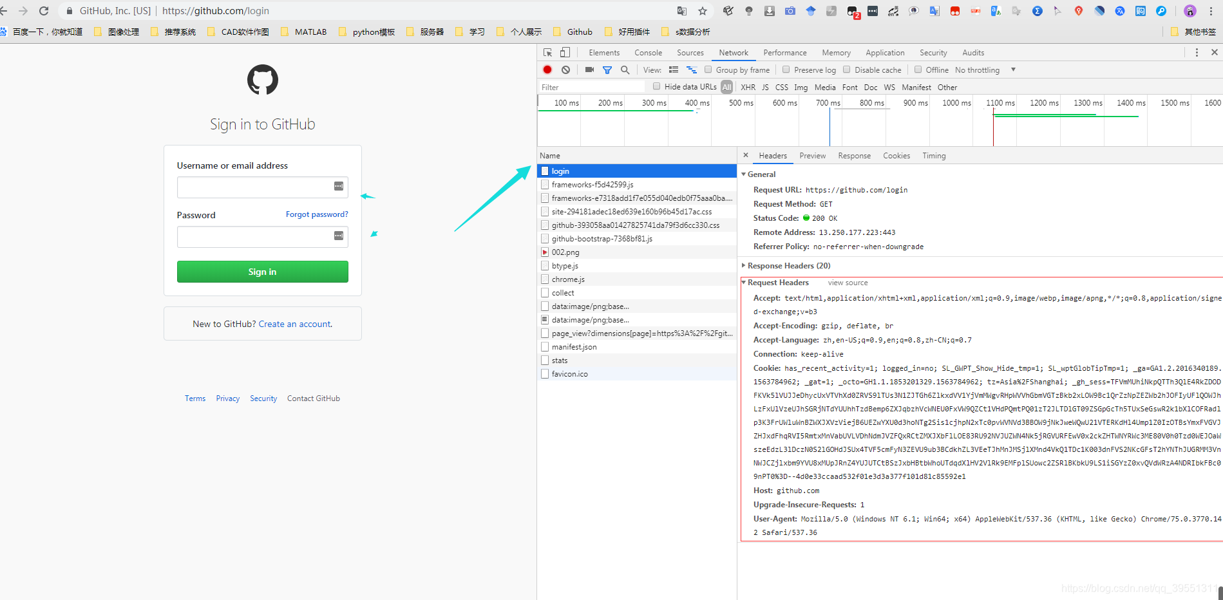Click Create an account link
The height and width of the screenshot is (600, 1223).
click(296, 324)
